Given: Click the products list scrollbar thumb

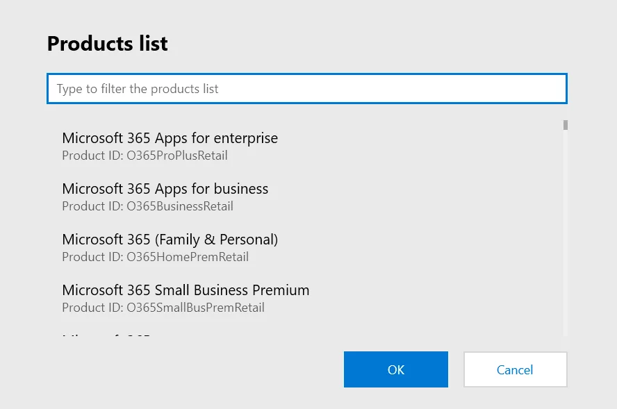Looking at the screenshot, I should tap(566, 125).
